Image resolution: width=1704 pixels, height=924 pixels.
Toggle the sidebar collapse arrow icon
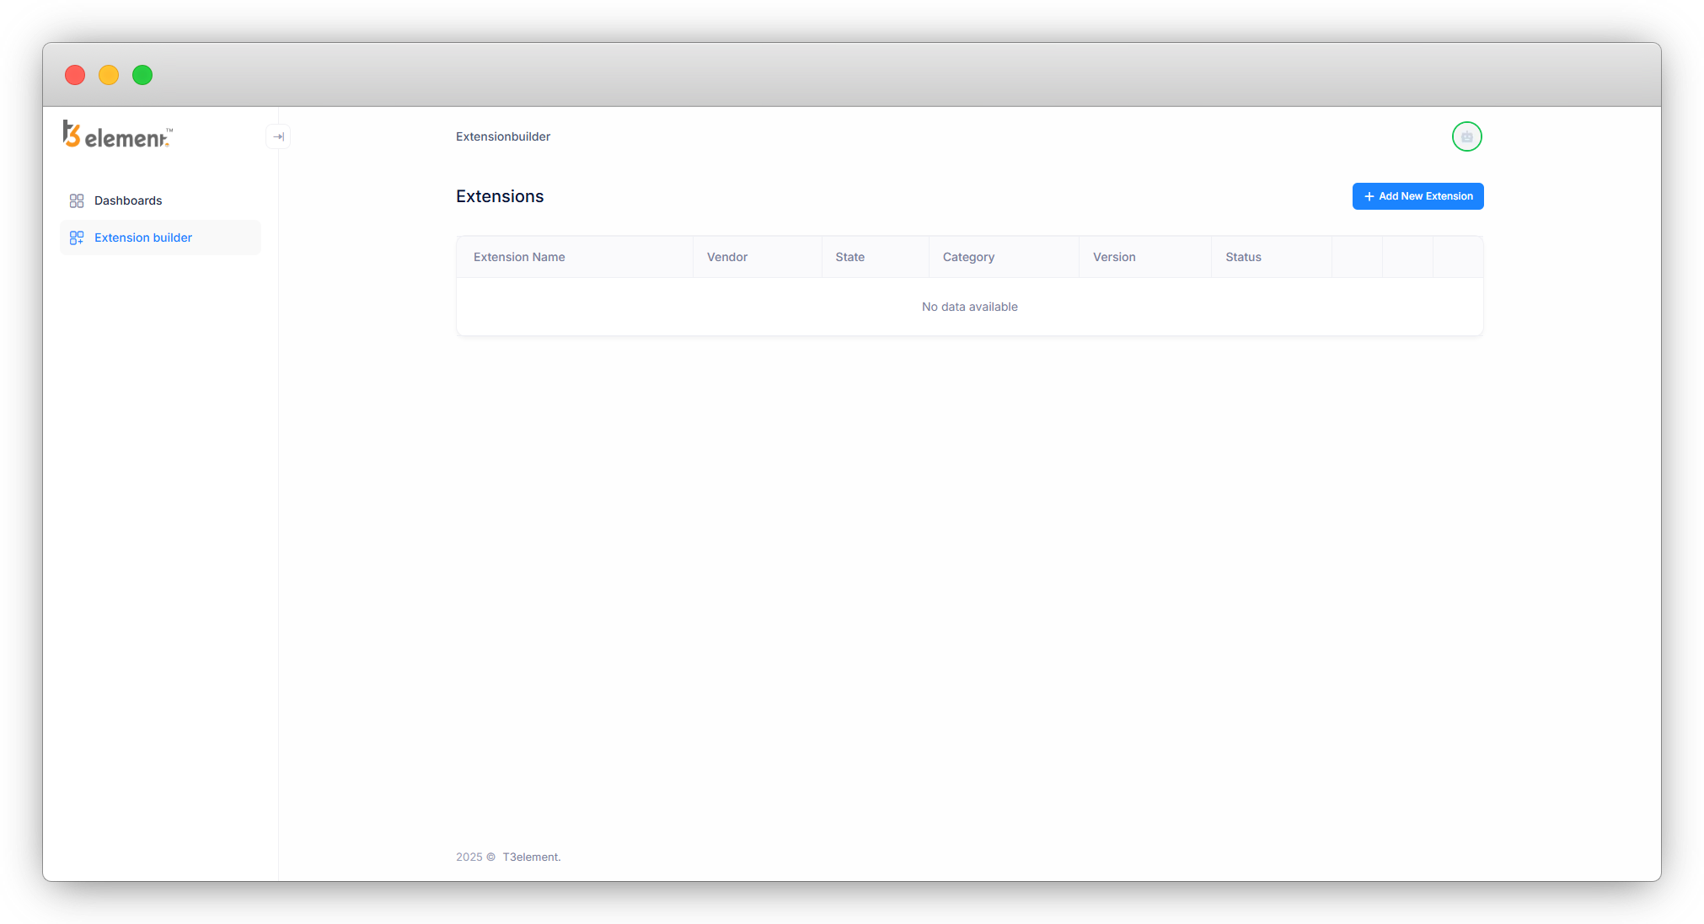click(278, 136)
